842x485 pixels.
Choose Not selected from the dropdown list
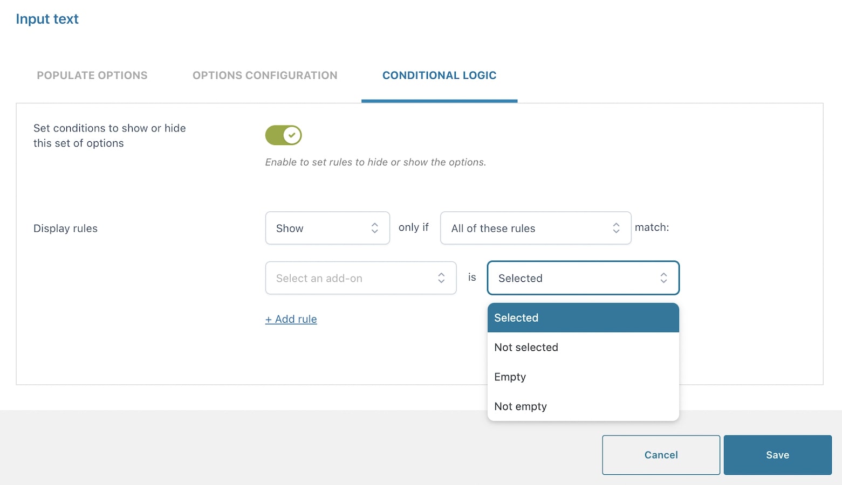click(x=583, y=348)
